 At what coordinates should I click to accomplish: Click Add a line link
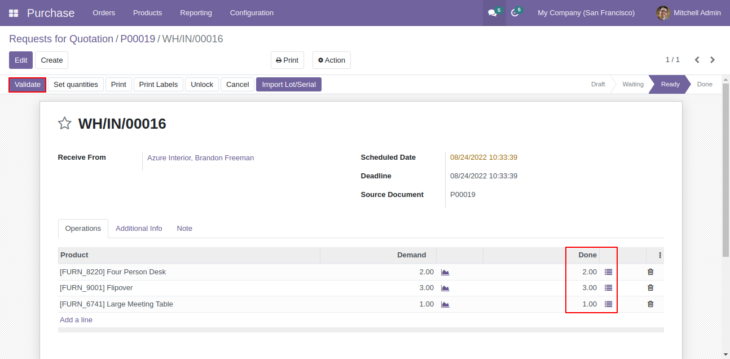[x=76, y=320]
